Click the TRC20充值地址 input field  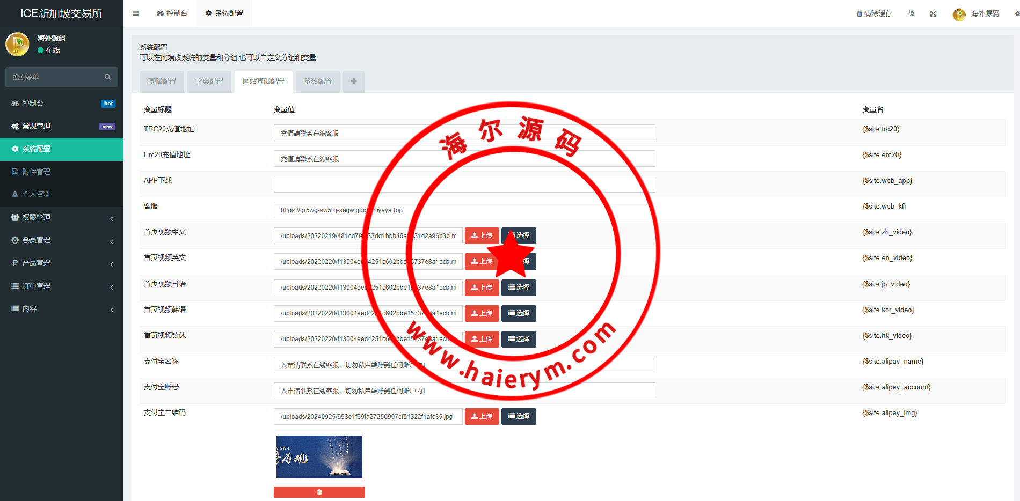pyautogui.click(x=464, y=133)
